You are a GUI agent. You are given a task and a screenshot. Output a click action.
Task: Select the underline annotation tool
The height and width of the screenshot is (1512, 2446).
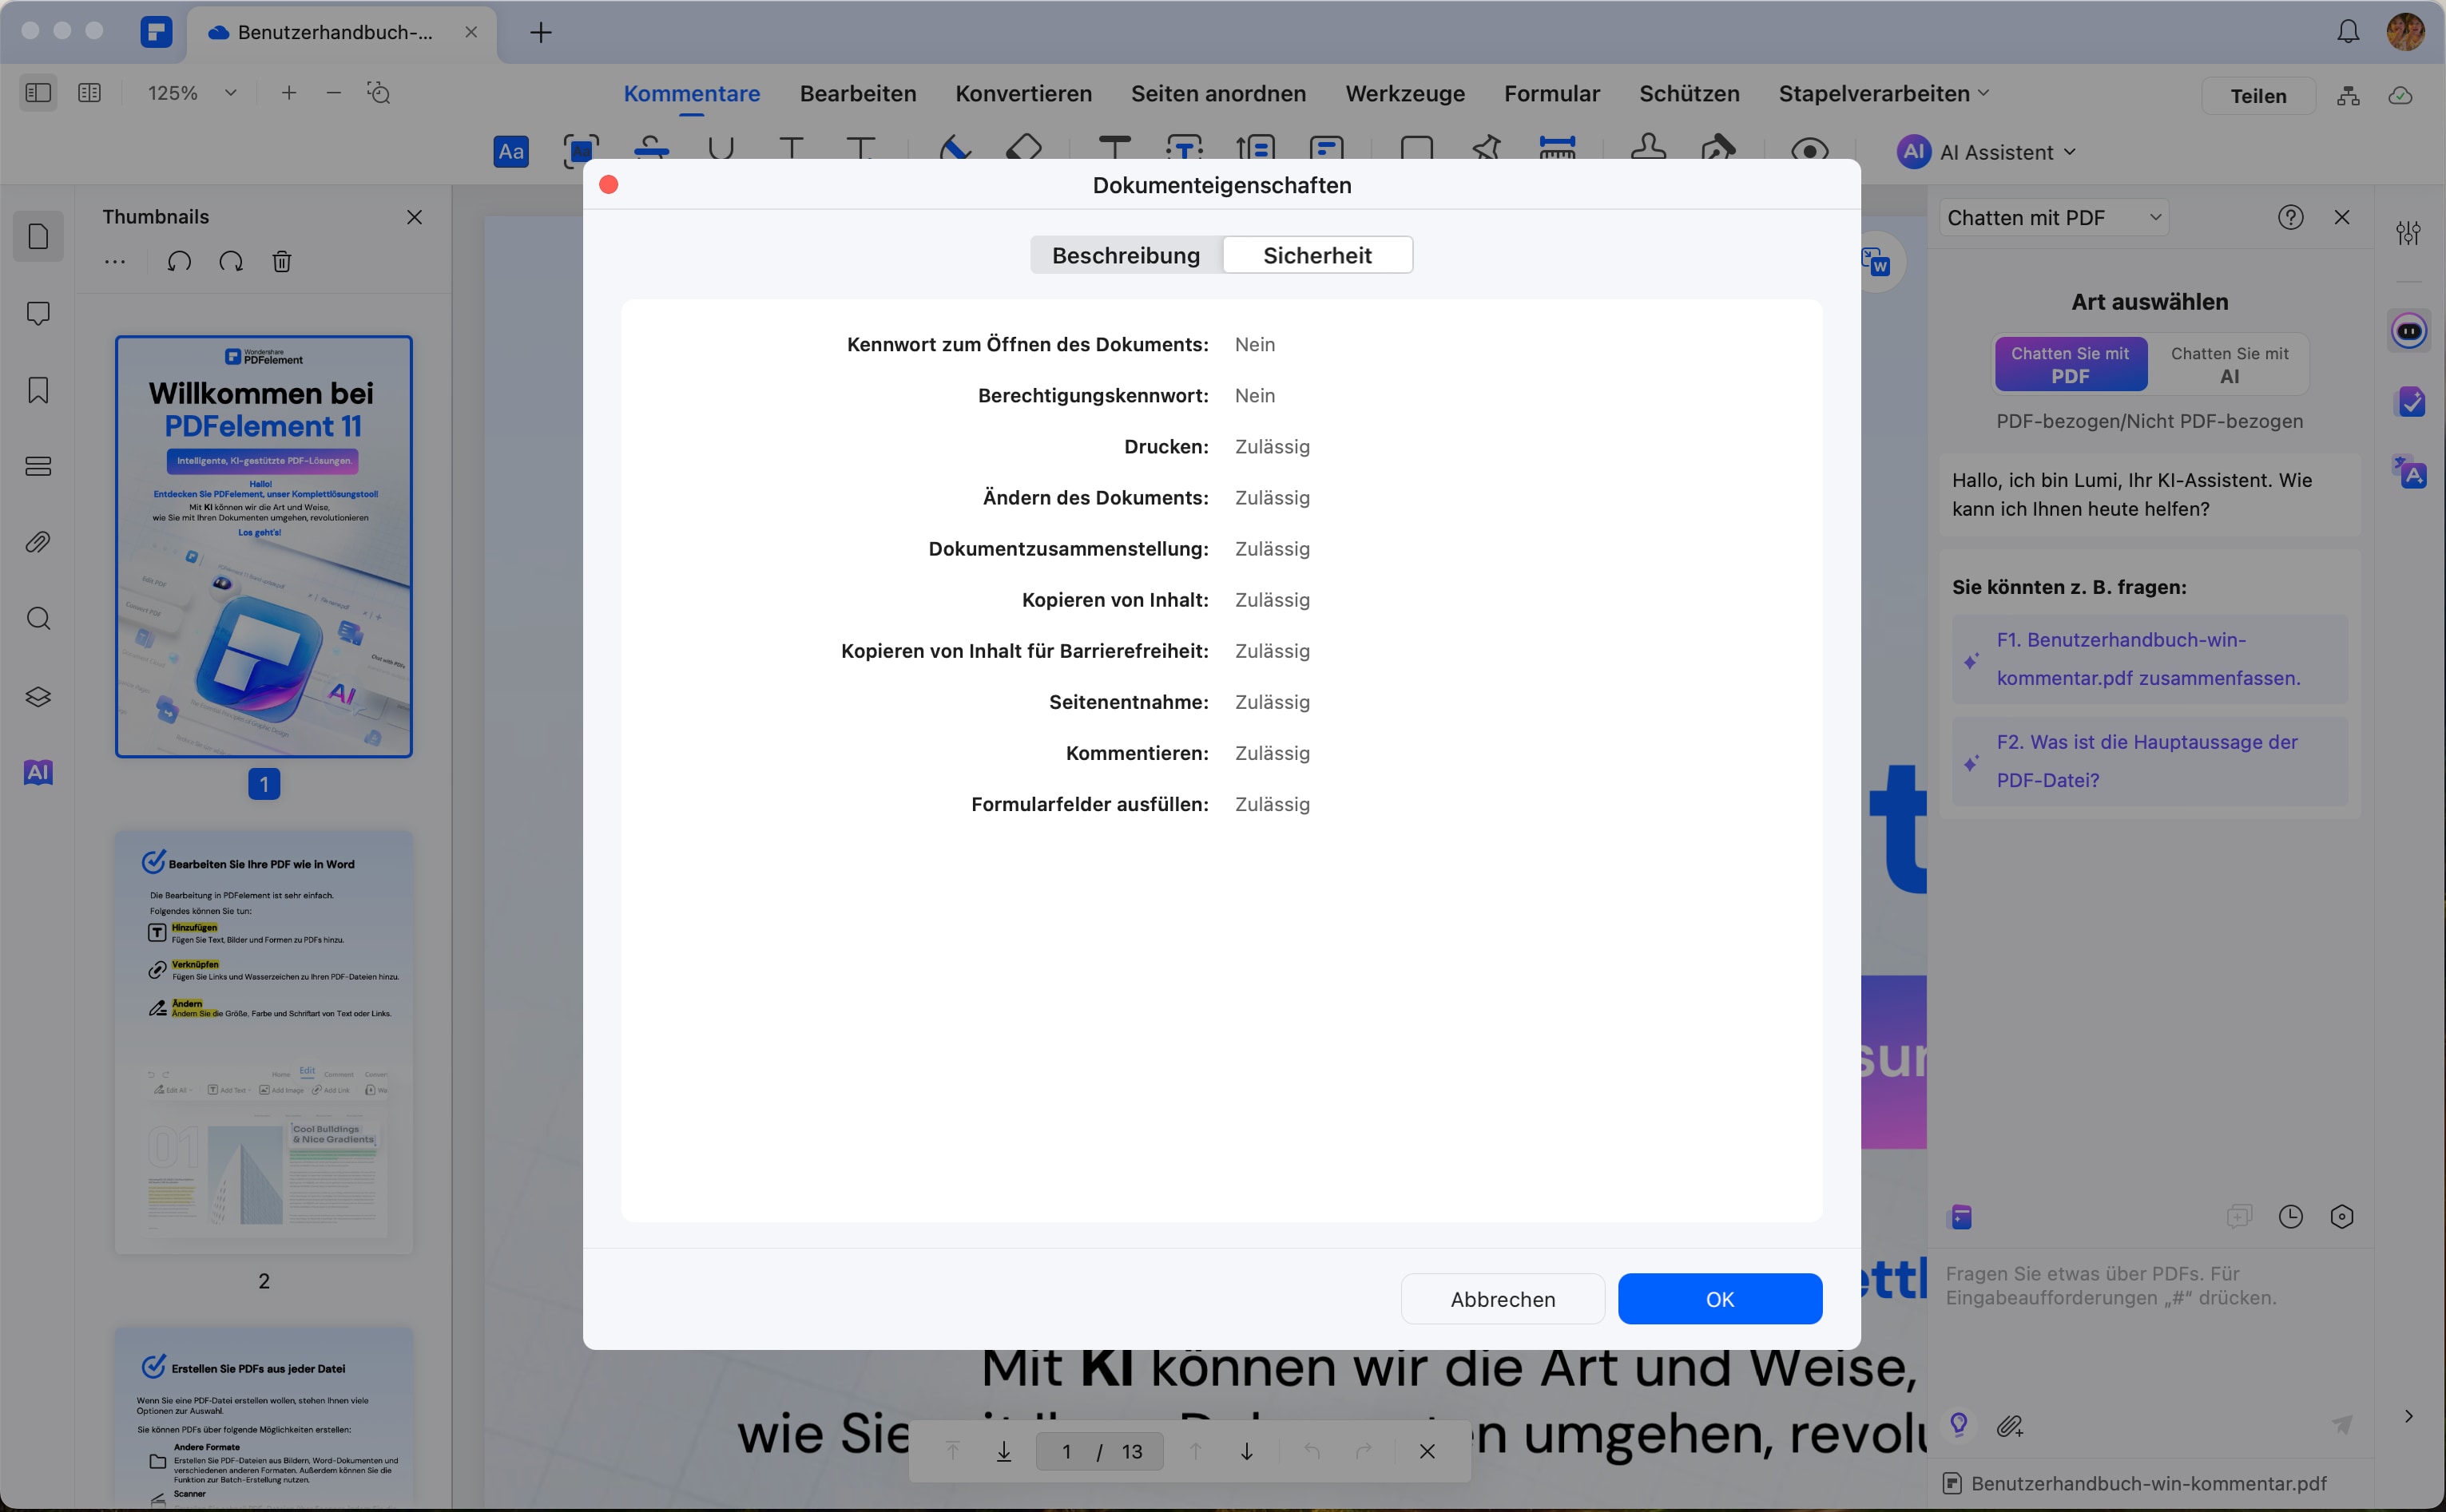(x=721, y=149)
